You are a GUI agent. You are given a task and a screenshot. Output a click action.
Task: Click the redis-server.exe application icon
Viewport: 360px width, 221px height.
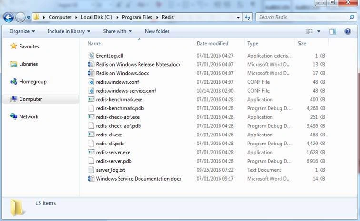pos(91,152)
